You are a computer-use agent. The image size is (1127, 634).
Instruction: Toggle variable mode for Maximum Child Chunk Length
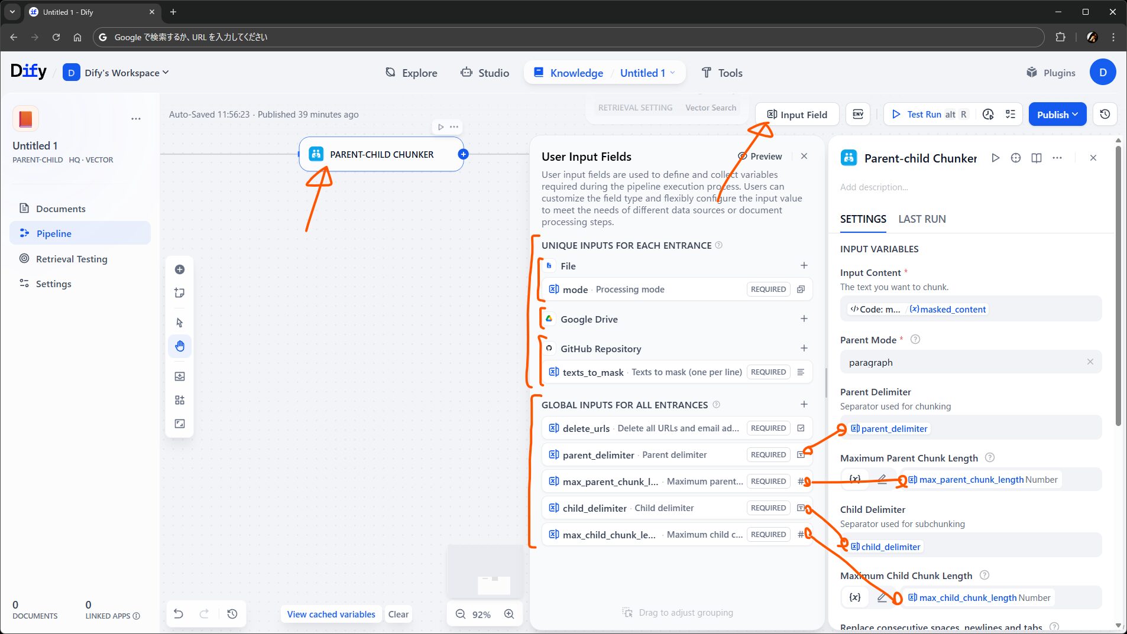tap(855, 597)
